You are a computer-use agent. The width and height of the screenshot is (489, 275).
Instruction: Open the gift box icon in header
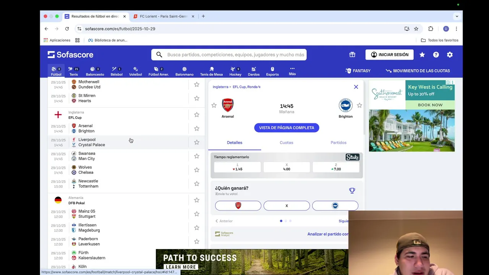point(352,55)
